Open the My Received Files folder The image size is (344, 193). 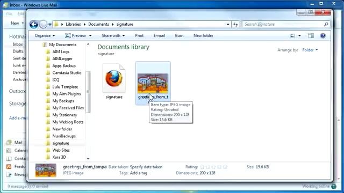click(68, 108)
